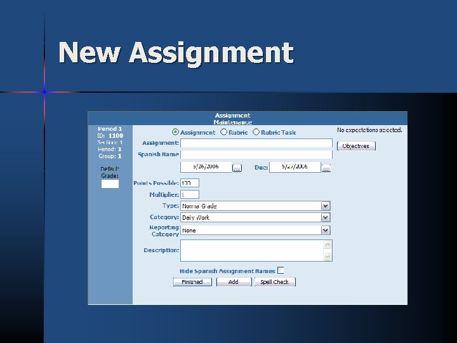Open the date picker beside the 5/26/2006 field
This screenshot has width=457, height=343.
point(237,168)
